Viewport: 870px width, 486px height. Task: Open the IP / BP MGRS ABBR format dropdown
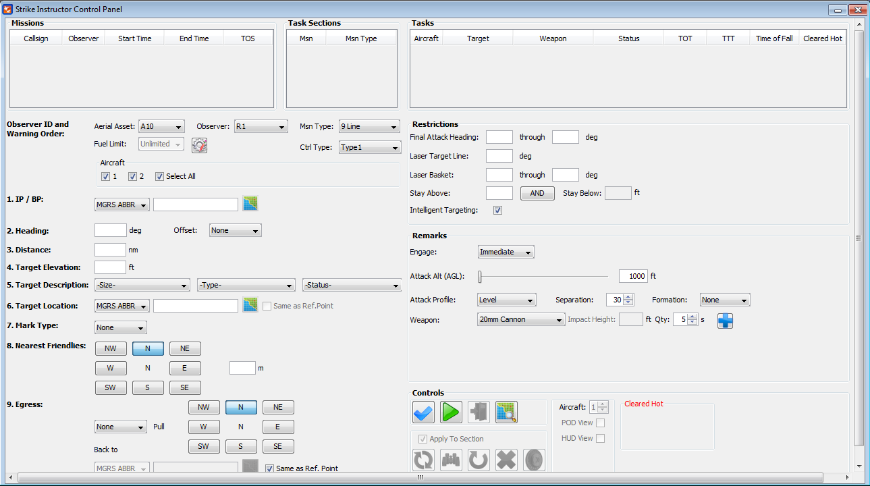tap(122, 205)
